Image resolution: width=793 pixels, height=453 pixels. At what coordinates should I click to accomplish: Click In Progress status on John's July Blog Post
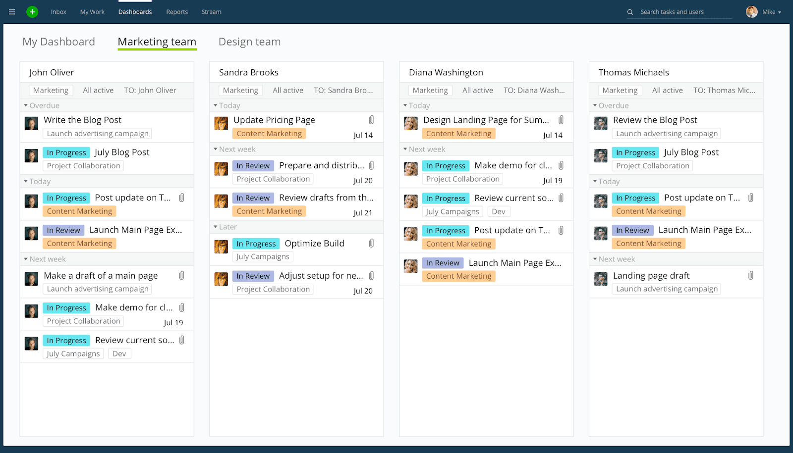[x=66, y=152]
